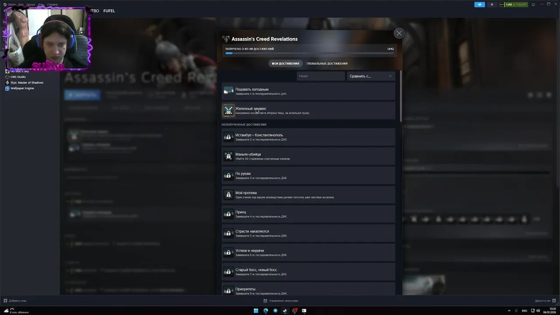Open Microsoft Edge from the taskbar
Viewport: 560px width, 315px height.
coord(266,311)
